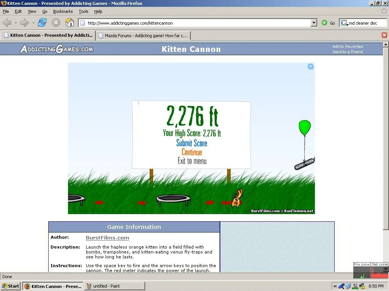
Task: Click the vertical page scrollbar thumb
Action: click(x=386, y=139)
